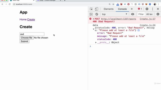Click the Create navigation link

(31, 19)
